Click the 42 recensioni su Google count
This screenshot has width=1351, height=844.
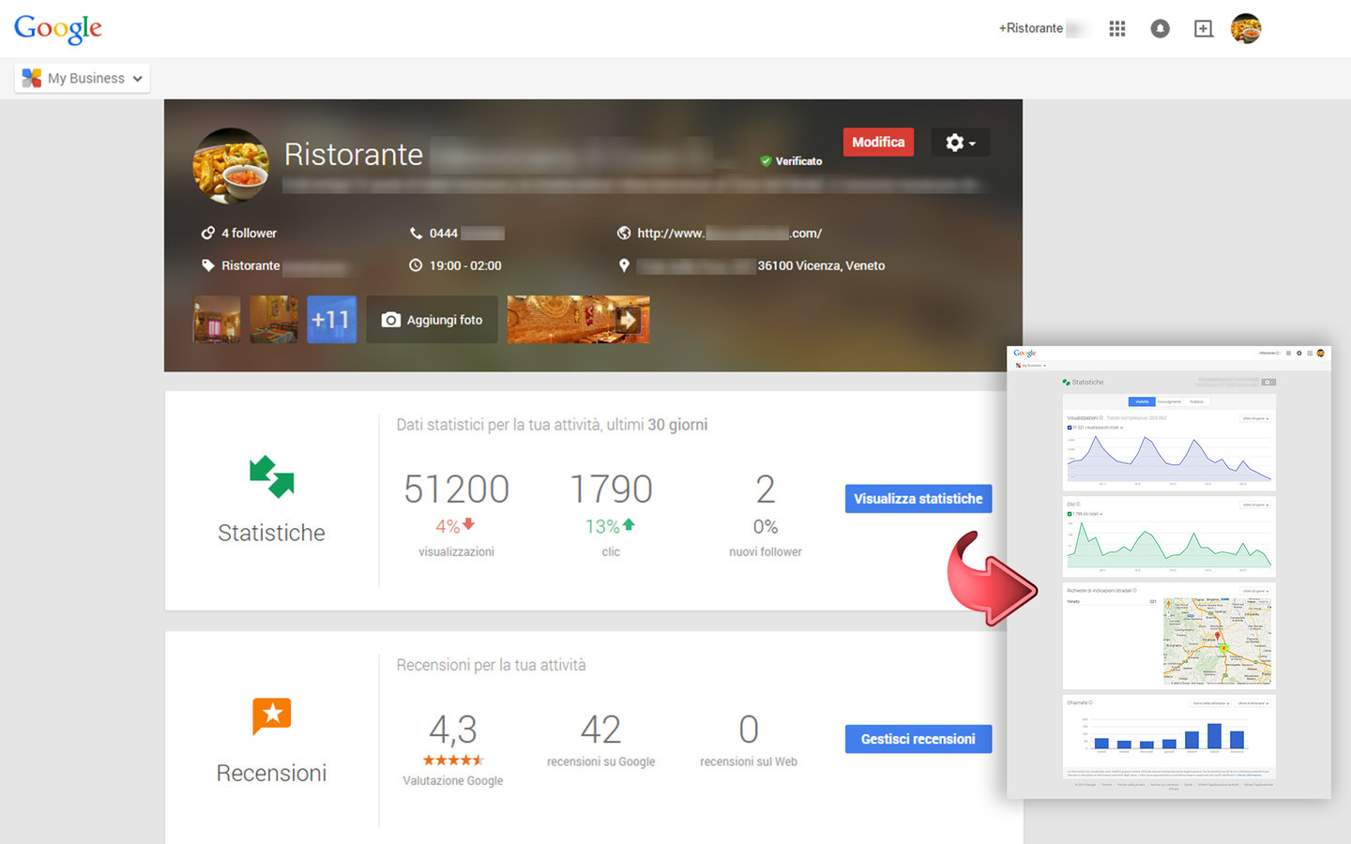click(600, 729)
